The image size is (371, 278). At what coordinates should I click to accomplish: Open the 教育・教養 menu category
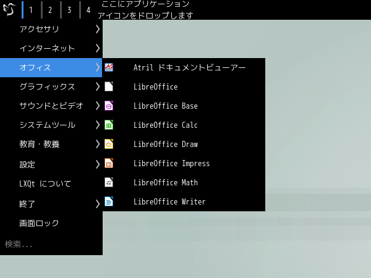click(x=51, y=144)
